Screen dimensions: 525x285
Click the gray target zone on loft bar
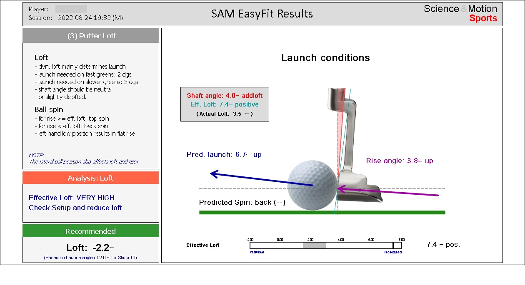314,245
